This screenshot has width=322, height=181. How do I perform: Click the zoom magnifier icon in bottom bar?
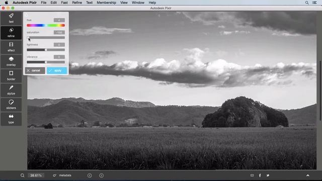tap(22, 175)
